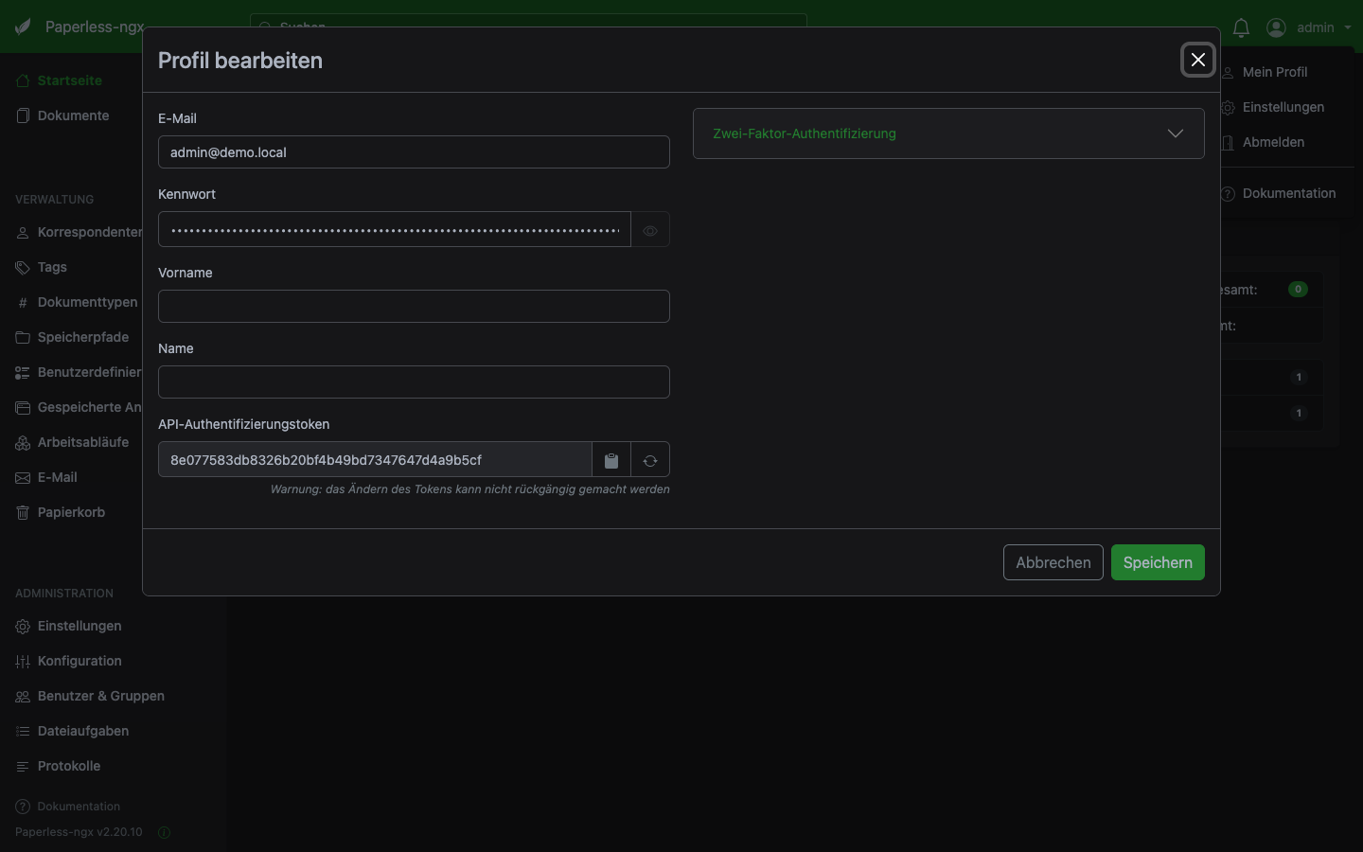Select Mein Profil from the user menu
This screenshot has height=852, width=1363.
[x=1276, y=72]
